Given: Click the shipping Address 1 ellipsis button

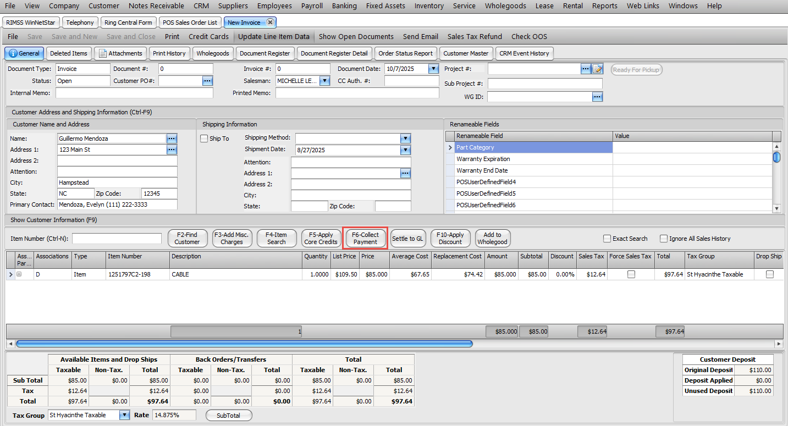Looking at the screenshot, I should (x=405, y=173).
